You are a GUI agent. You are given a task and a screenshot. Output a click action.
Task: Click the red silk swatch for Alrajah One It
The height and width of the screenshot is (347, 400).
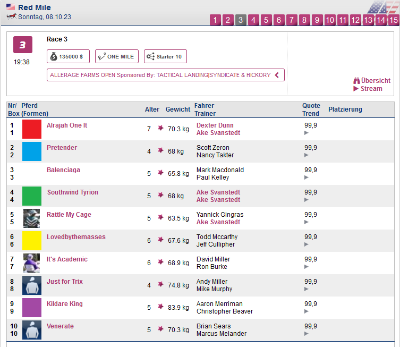(32, 129)
